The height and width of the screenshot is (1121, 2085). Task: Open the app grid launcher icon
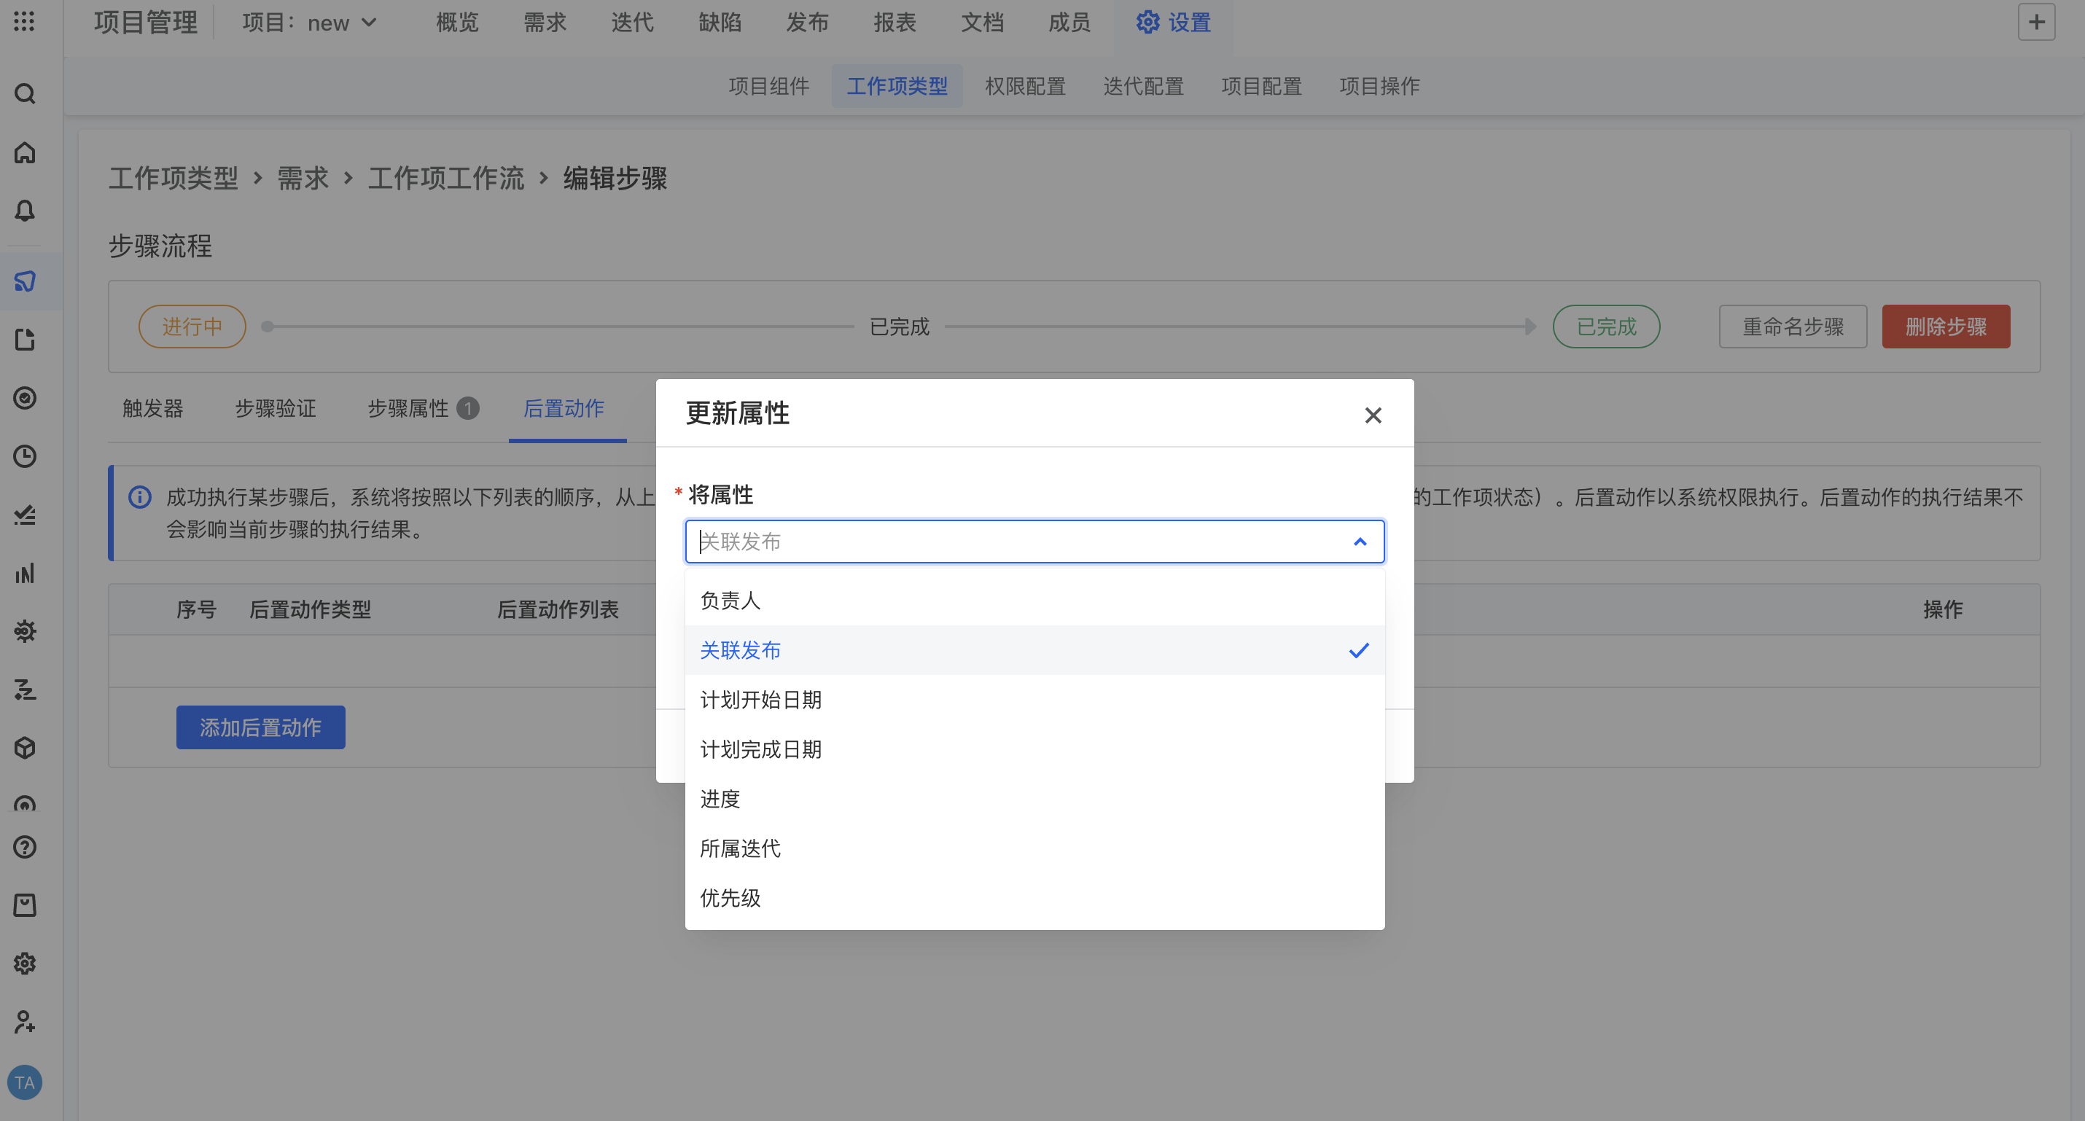point(24,22)
